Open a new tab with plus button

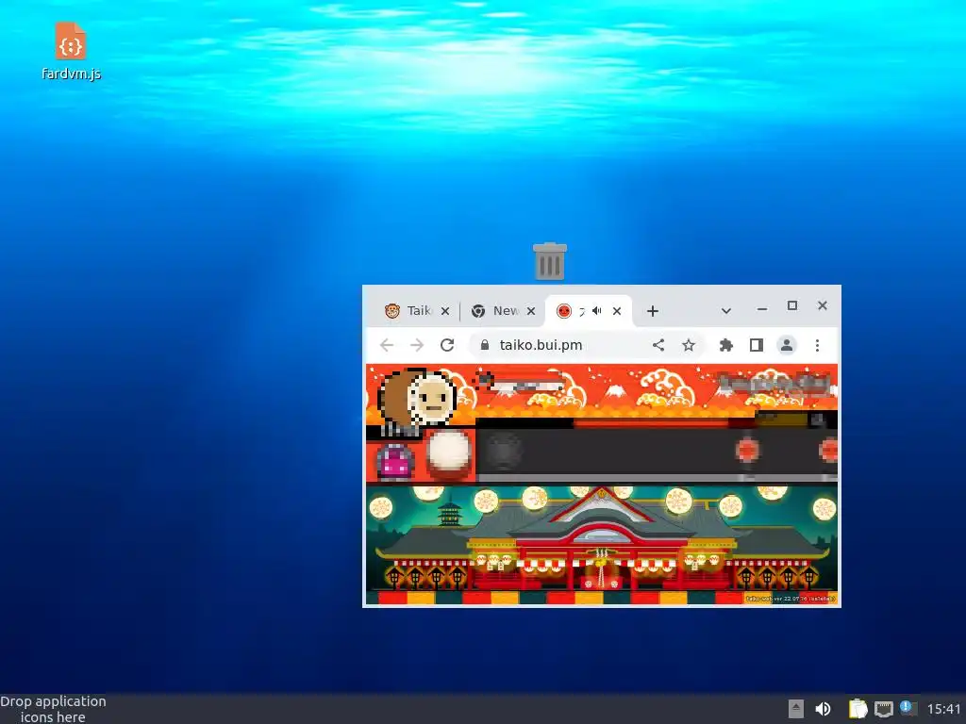pyautogui.click(x=653, y=311)
